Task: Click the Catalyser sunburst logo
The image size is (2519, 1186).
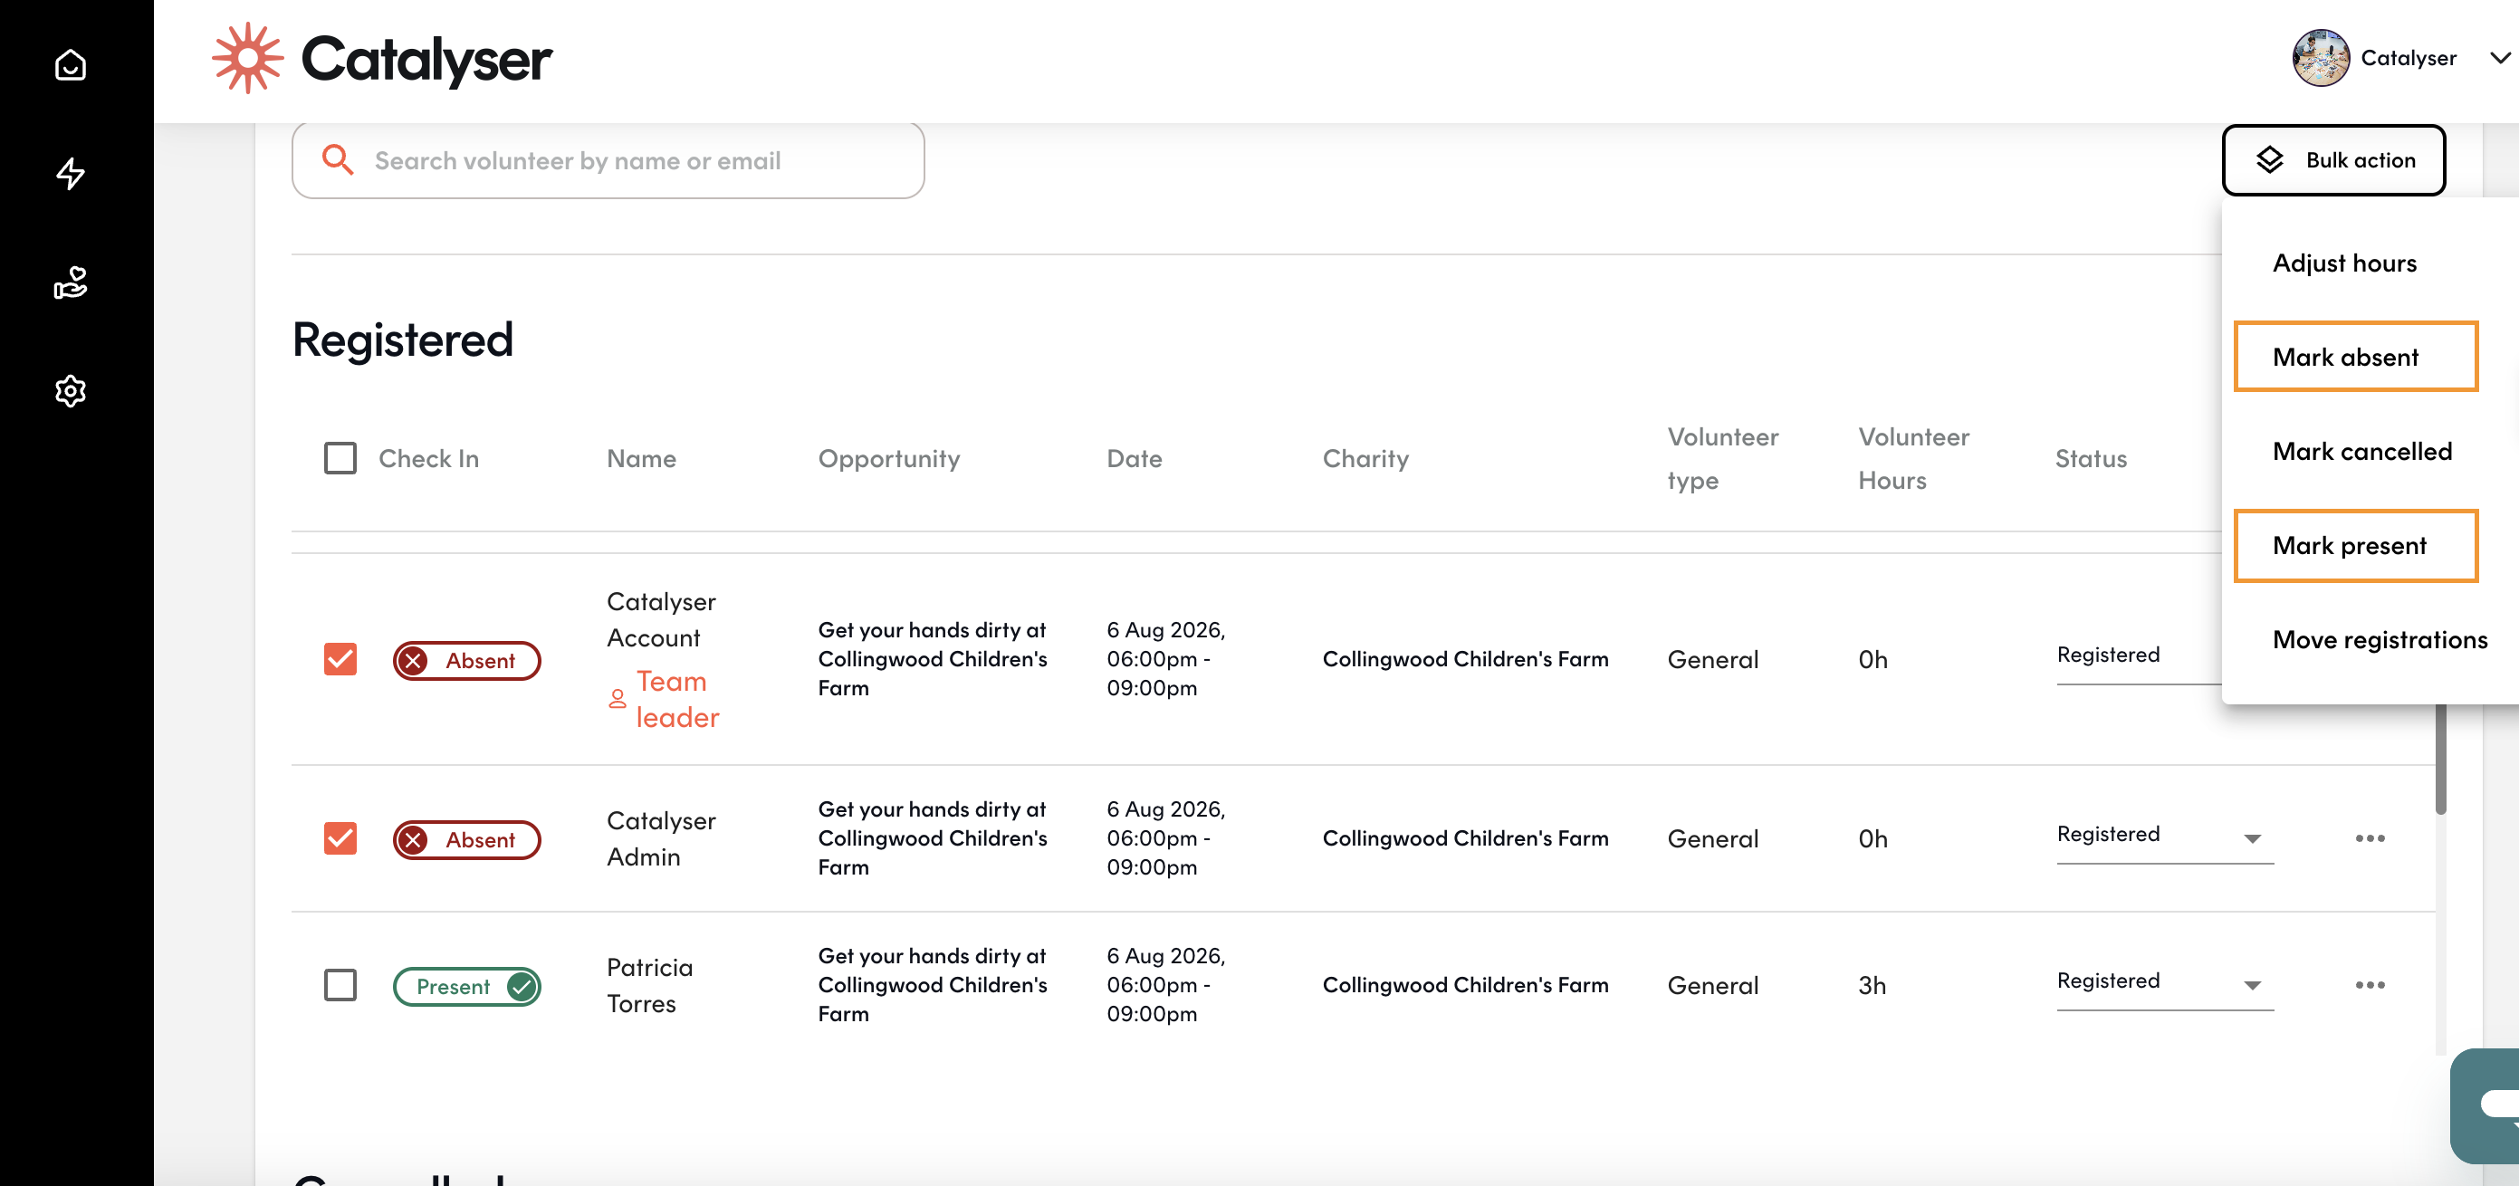Action: click(x=247, y=59)
